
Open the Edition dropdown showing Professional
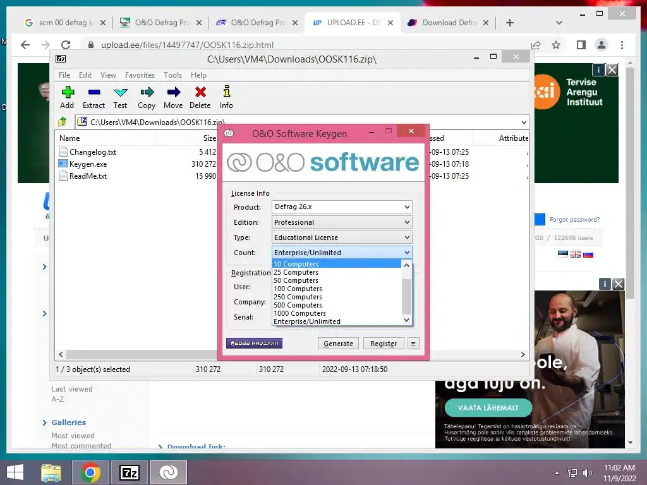pos(342,222)
